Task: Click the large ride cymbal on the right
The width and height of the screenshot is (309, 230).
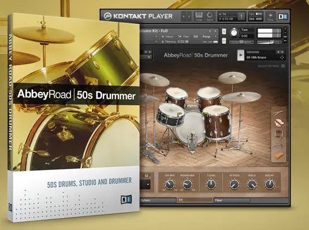Action: tap(241, 97)
